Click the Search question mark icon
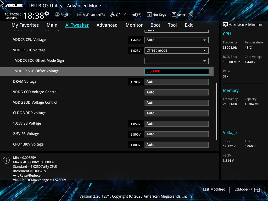The image size is (268, 201). (x=174, y=15)
